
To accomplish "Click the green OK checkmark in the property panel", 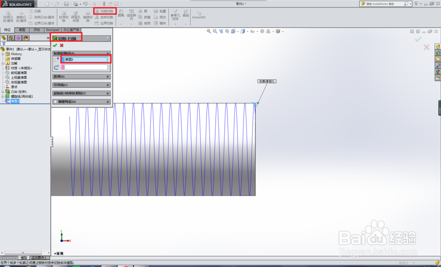I will (55, 45).
